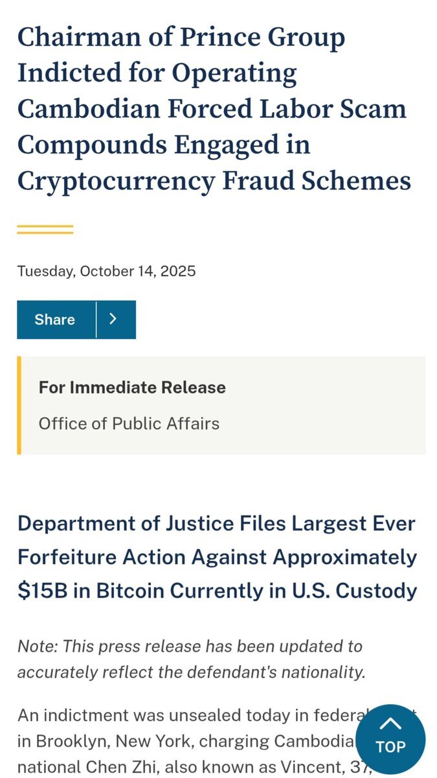Click the italic note about defendant's nationality
Viewport: 437px width, 778px height.
191,659
